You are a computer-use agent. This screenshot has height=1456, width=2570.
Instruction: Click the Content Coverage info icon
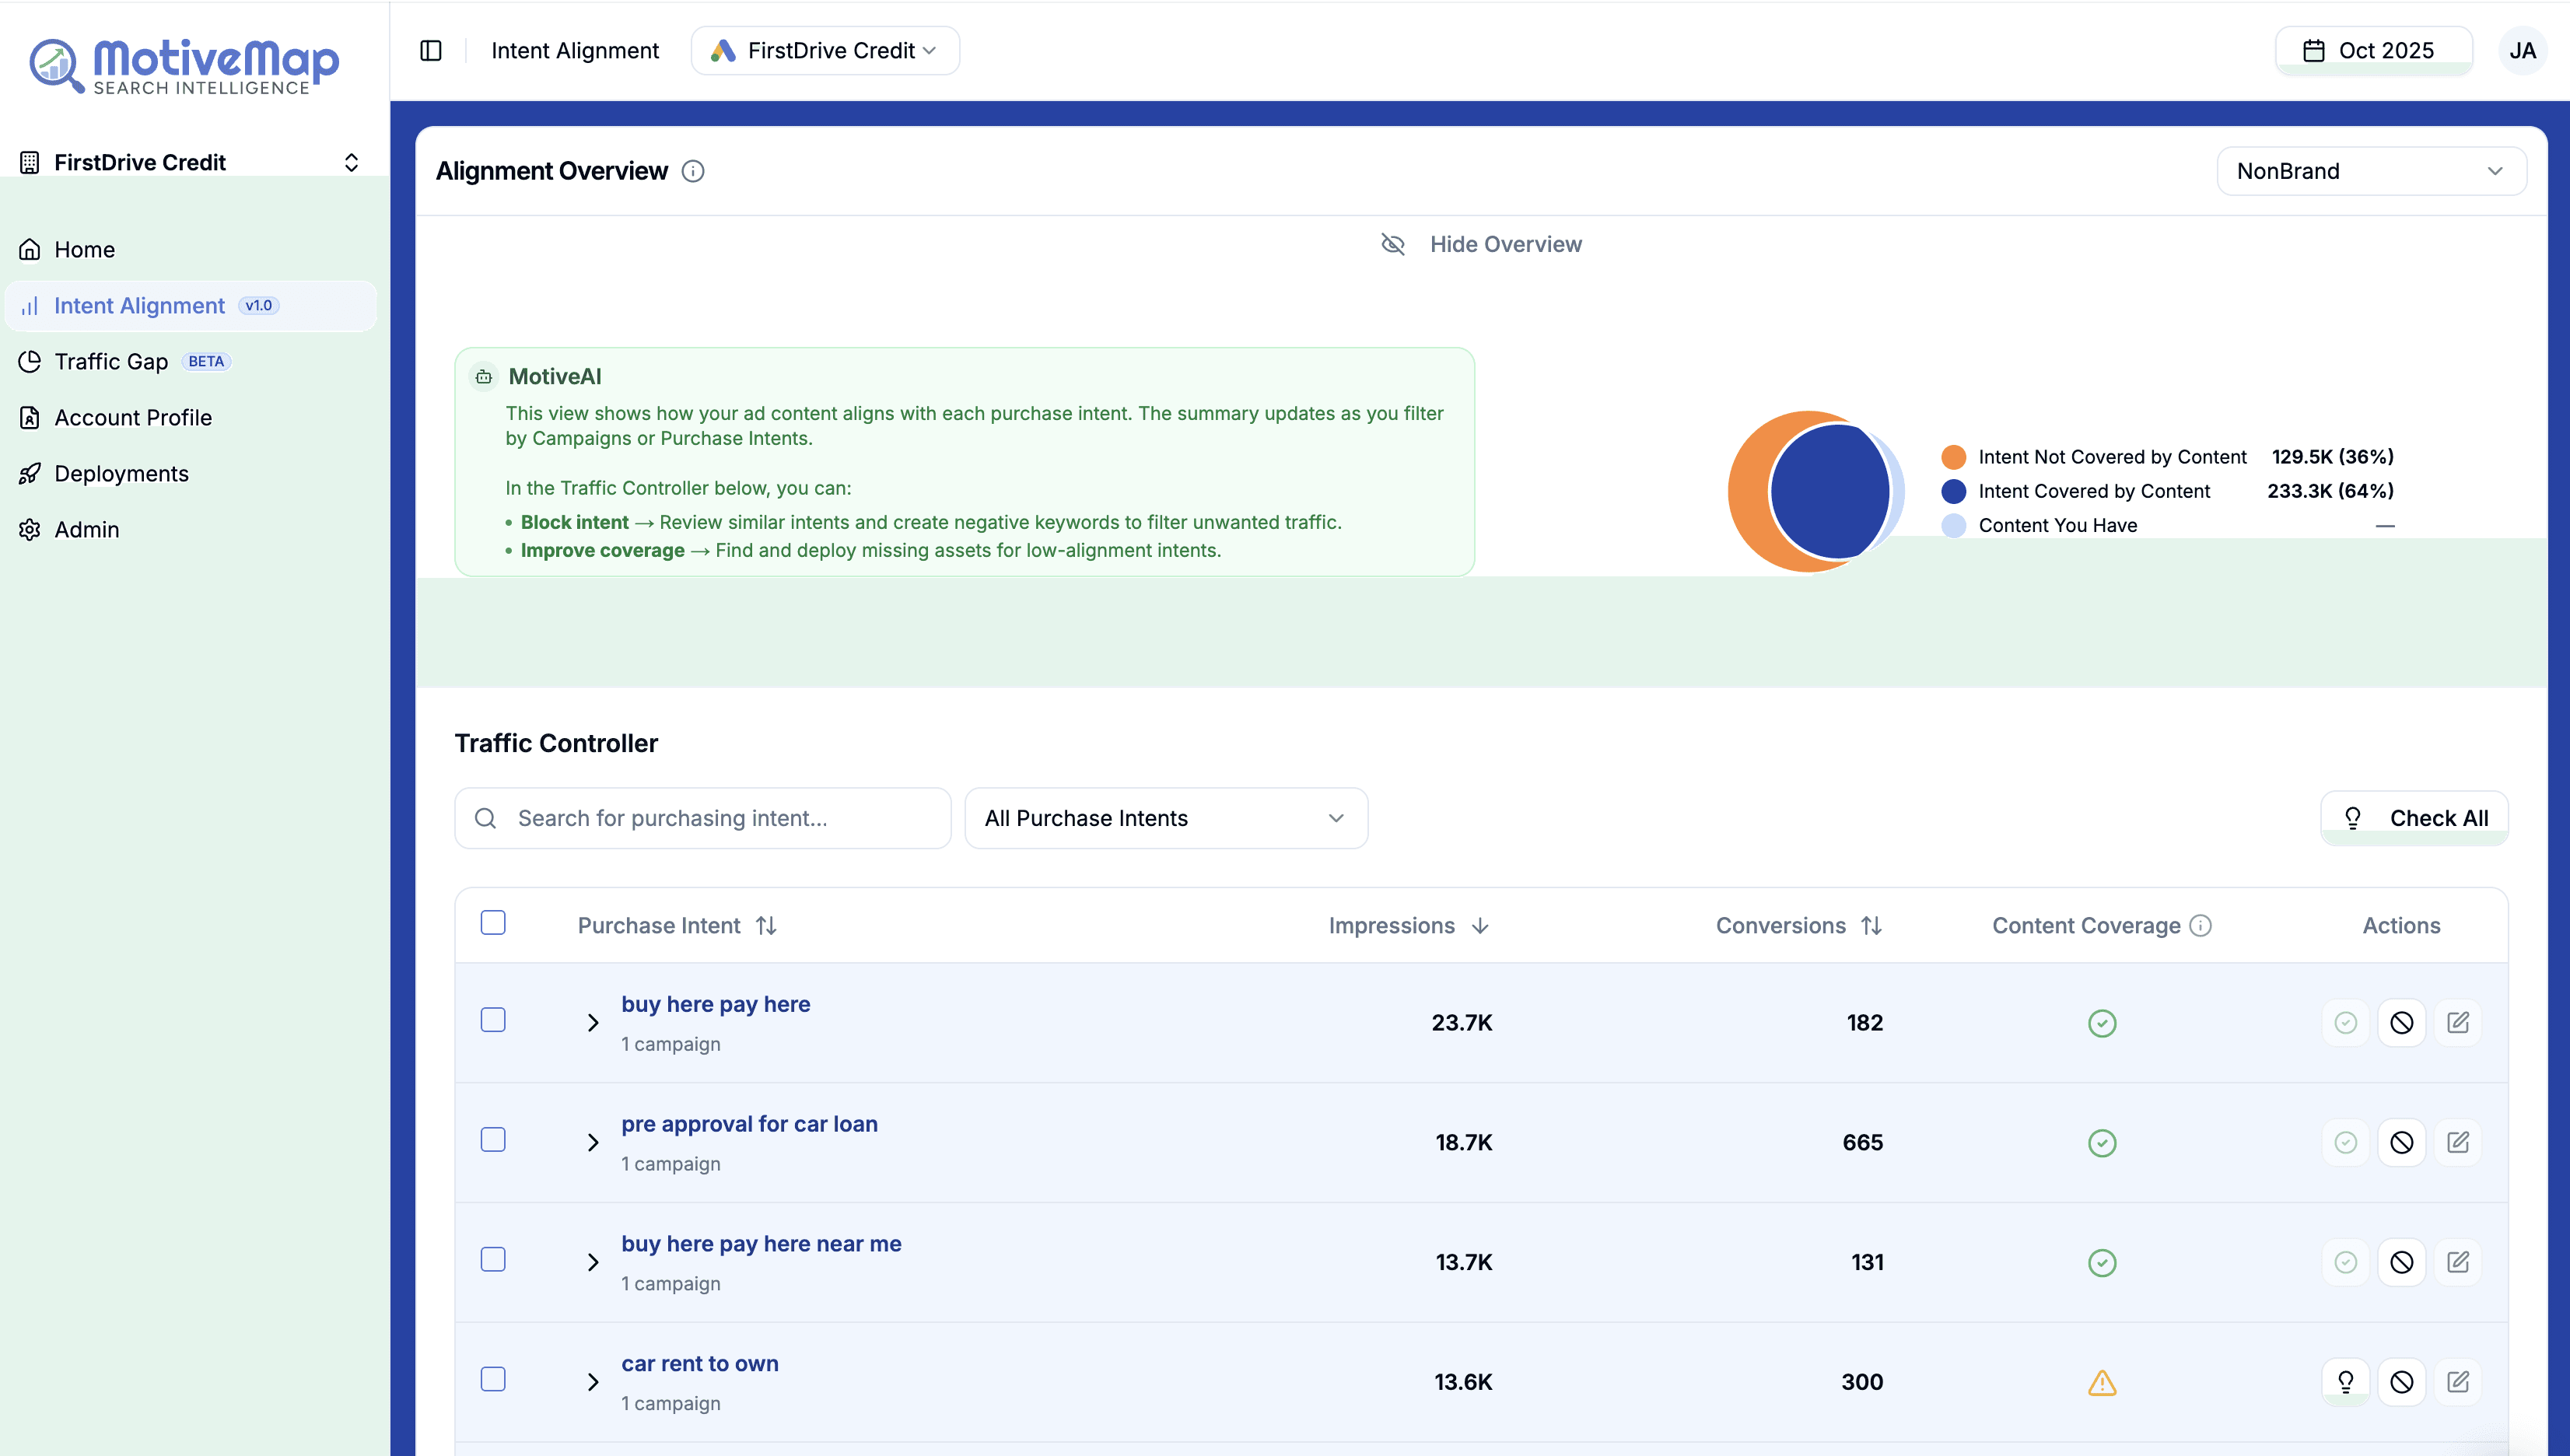coord(2200,926)
